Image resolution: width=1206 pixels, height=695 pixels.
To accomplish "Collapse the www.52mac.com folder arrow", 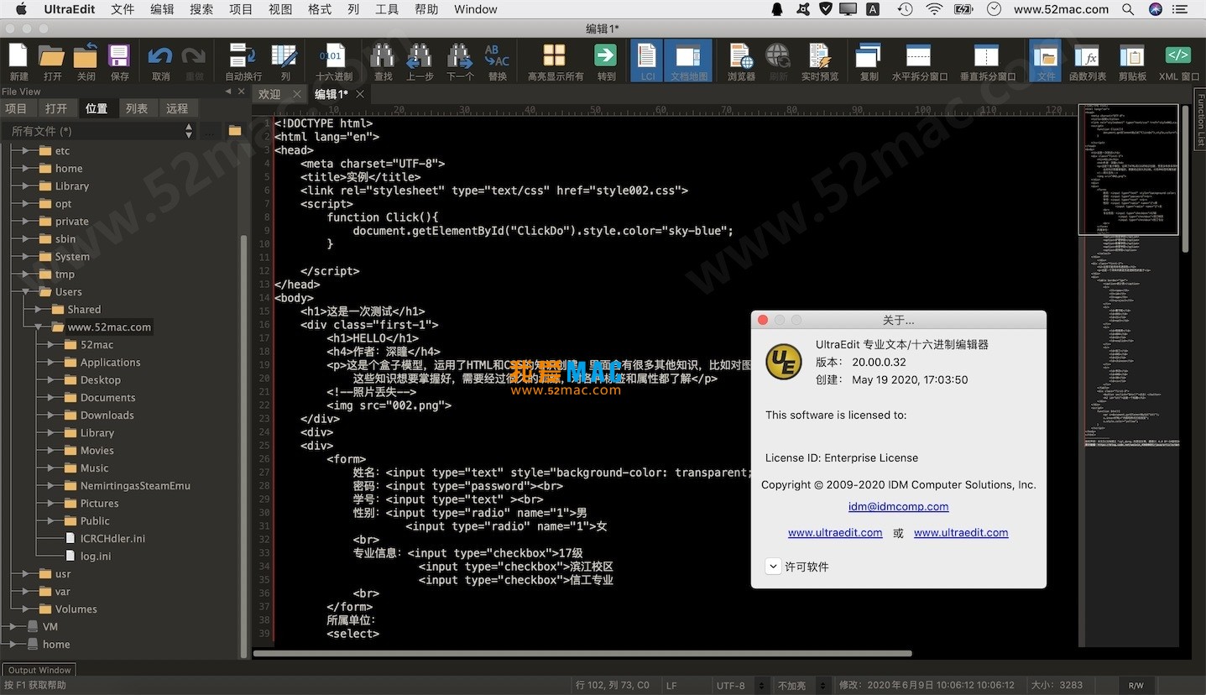I will coord(39,327).
